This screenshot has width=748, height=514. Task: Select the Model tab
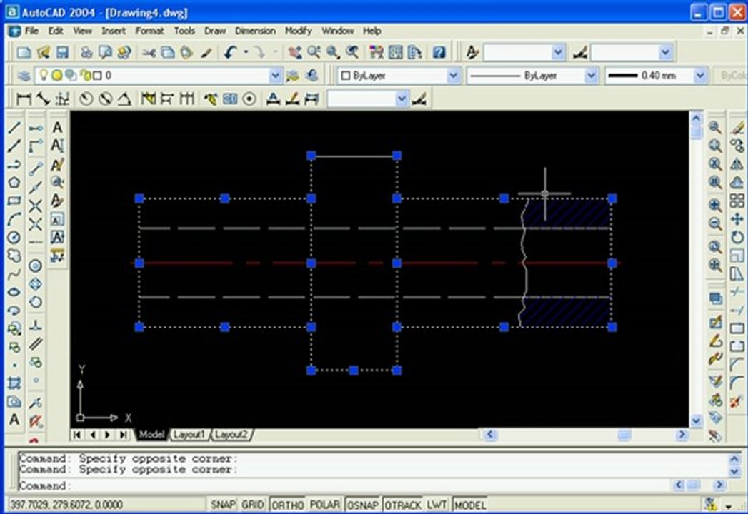click(151, 434)
